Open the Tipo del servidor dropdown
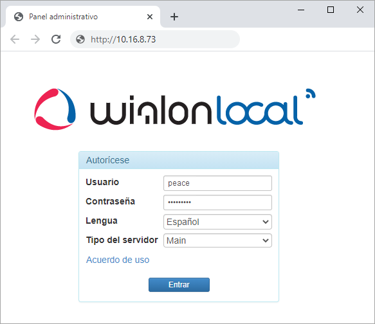 (x=217, y=240)
